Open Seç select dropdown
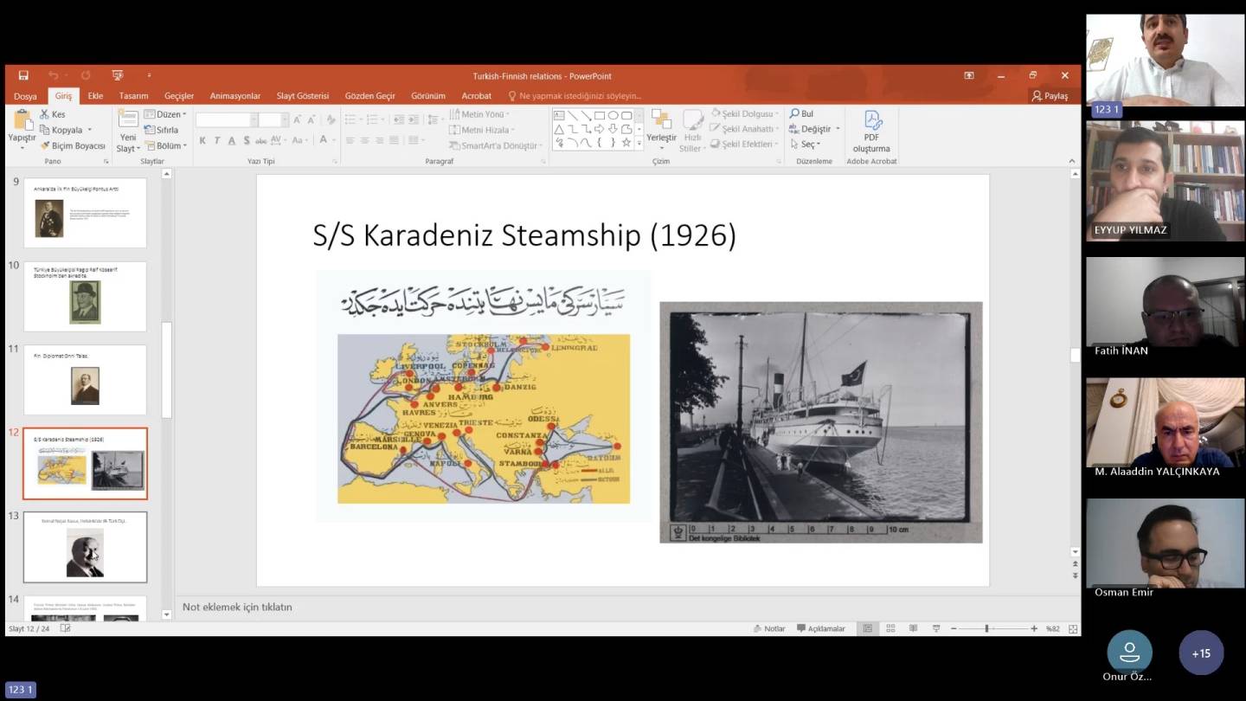 tap(805, 145)
